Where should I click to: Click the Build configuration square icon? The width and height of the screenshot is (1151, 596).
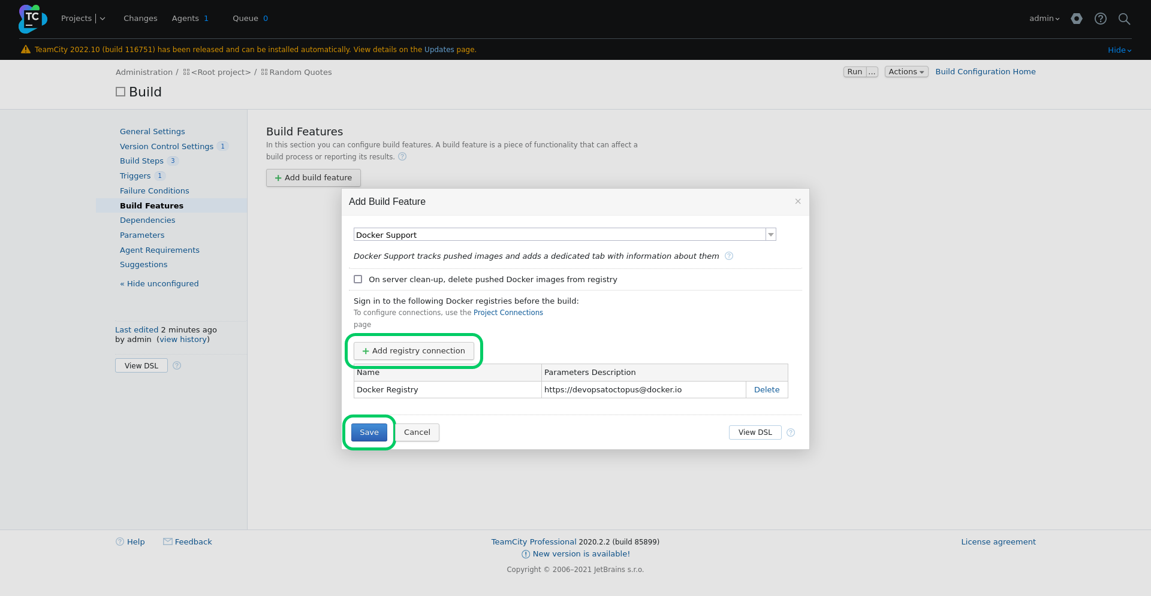tap(120, 92)
